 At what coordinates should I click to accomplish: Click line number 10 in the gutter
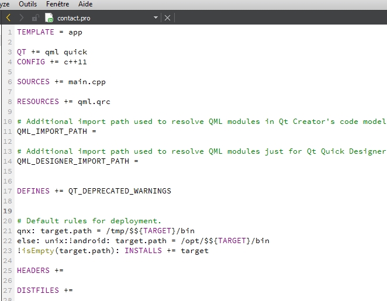coord(8,122)
